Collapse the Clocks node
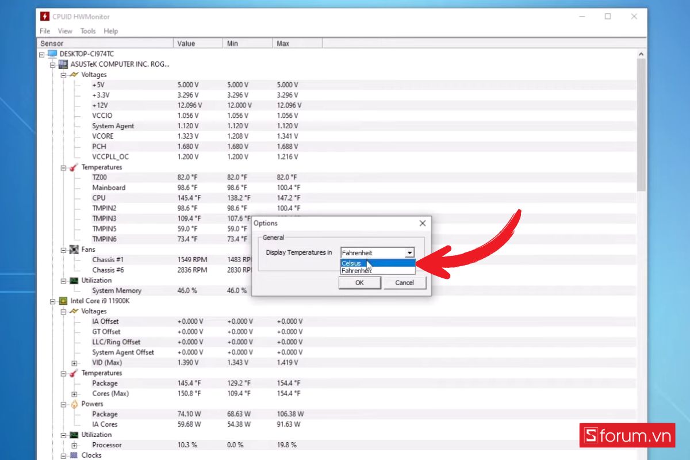Image resolution: width=690 pixels, height=460 pixels. pos(63,455)
